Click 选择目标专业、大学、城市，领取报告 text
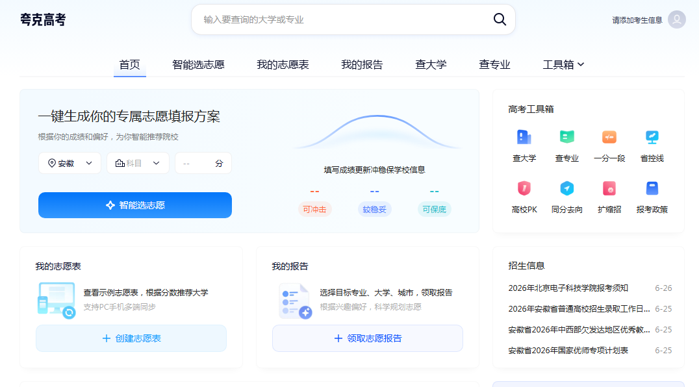699x387 pixels. (x=386, y=293)
